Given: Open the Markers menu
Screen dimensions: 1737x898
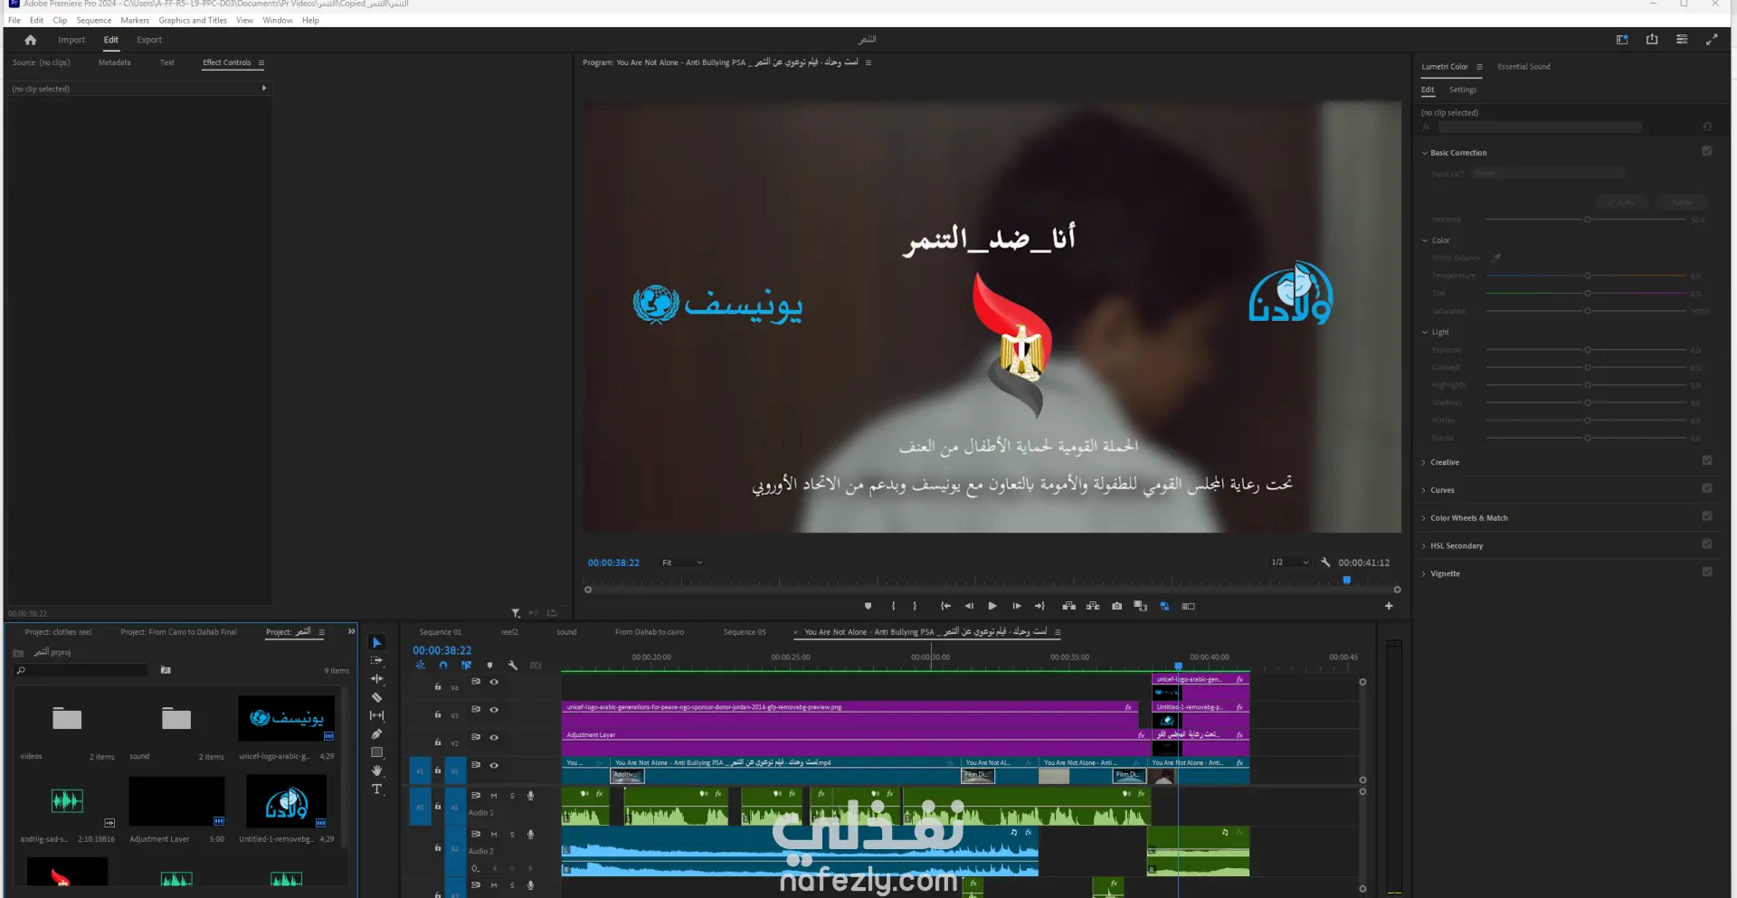Looking at the screenshot, I should click(135, 20).
